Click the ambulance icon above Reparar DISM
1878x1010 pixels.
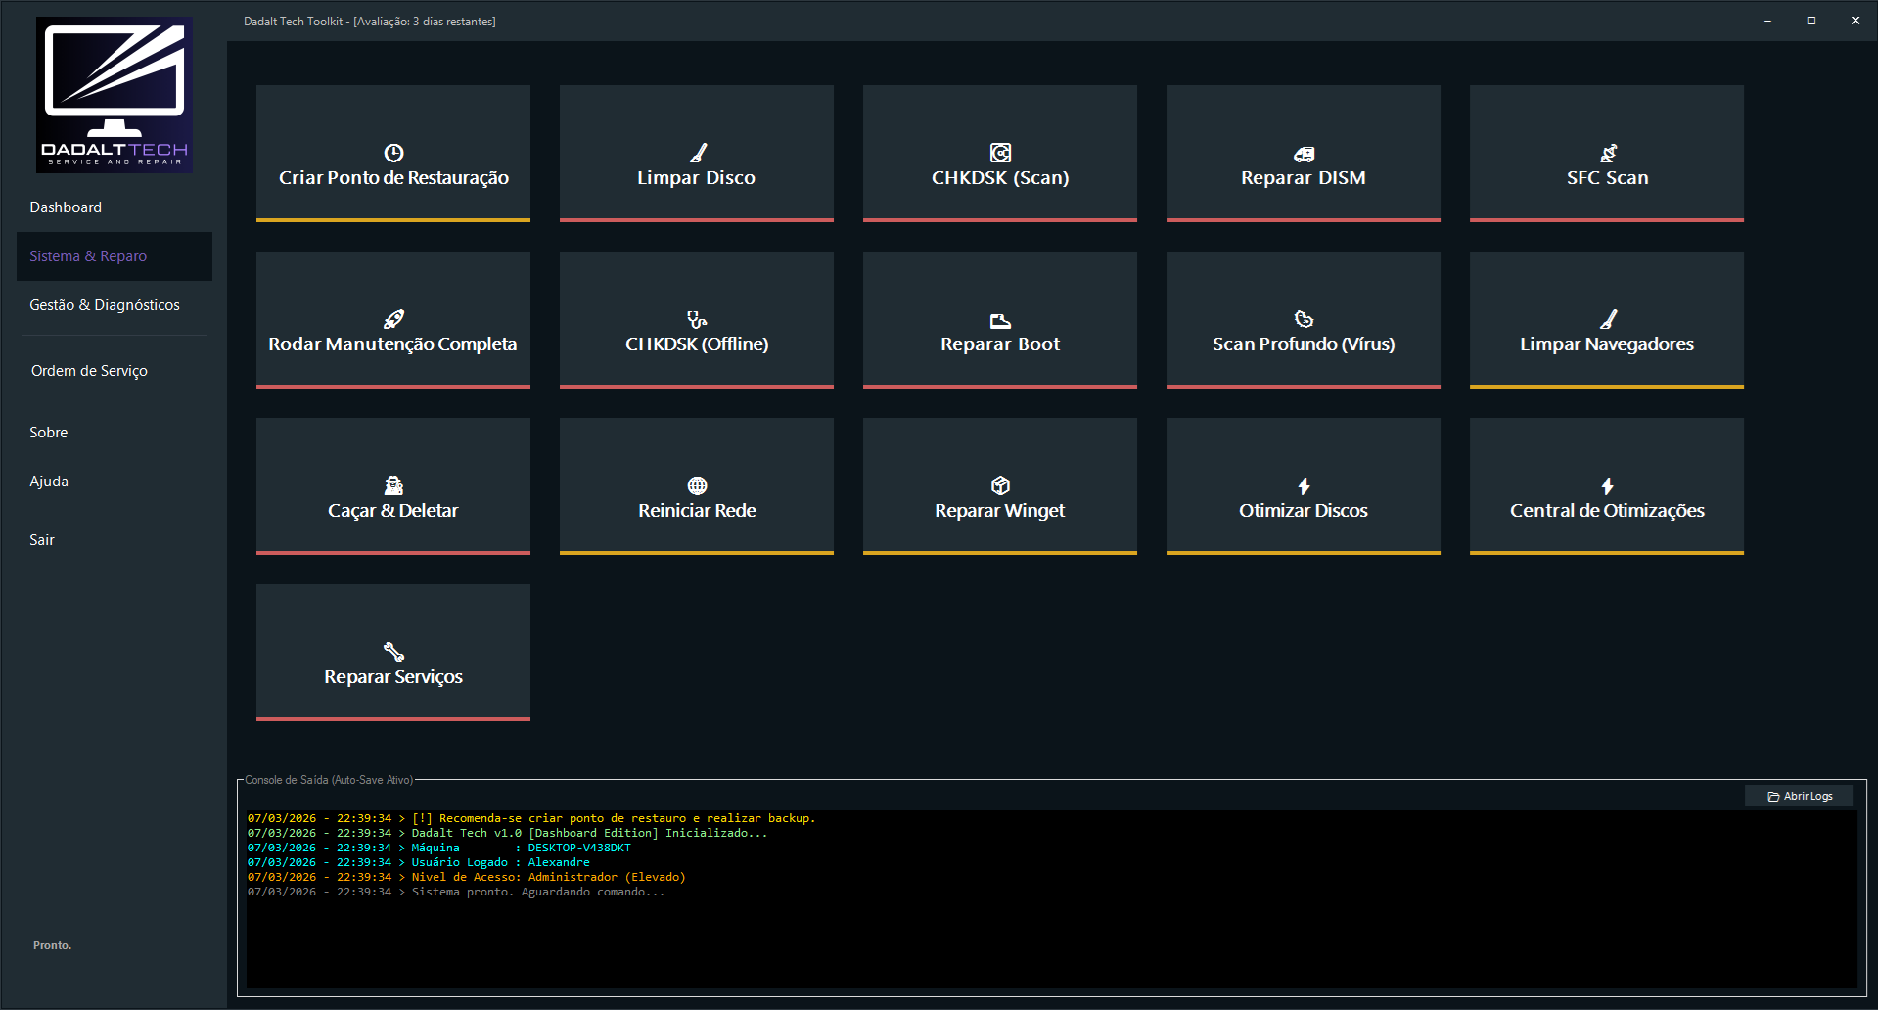pyautogui.click(x=1304, y=154)
